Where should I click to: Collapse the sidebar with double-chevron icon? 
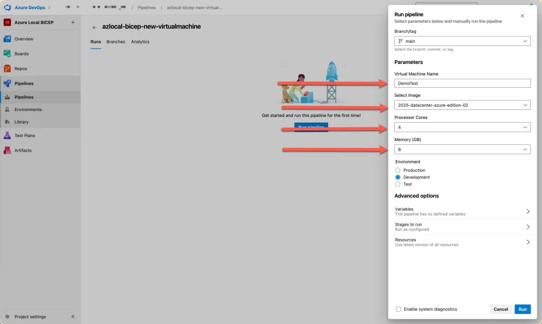tap(73, 317)
